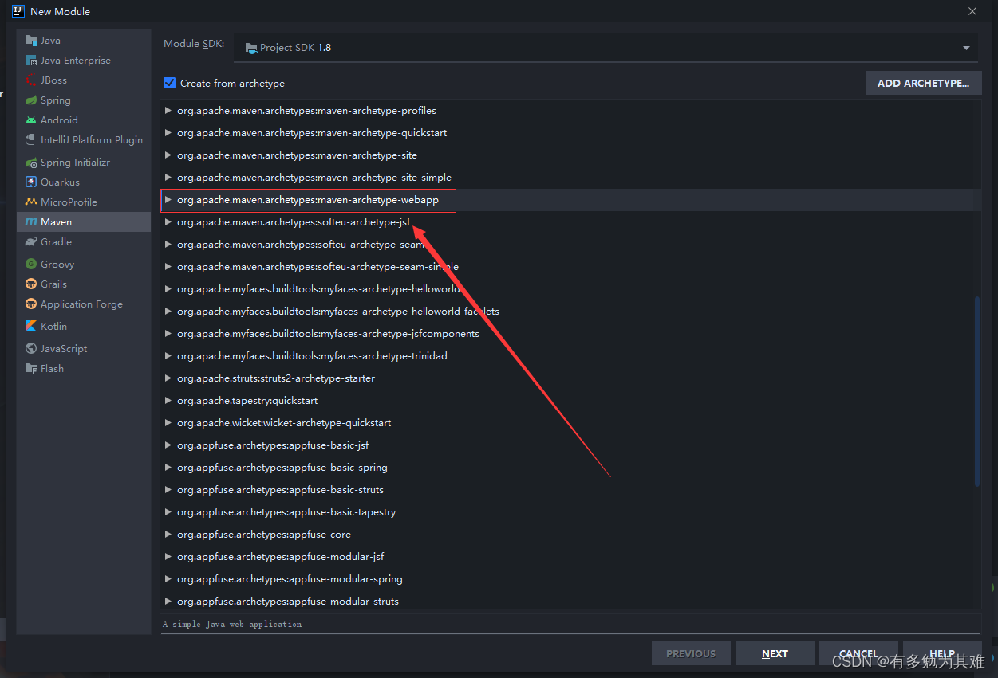
Task: Select Java Enterprise module type
Action: point(84,61)
